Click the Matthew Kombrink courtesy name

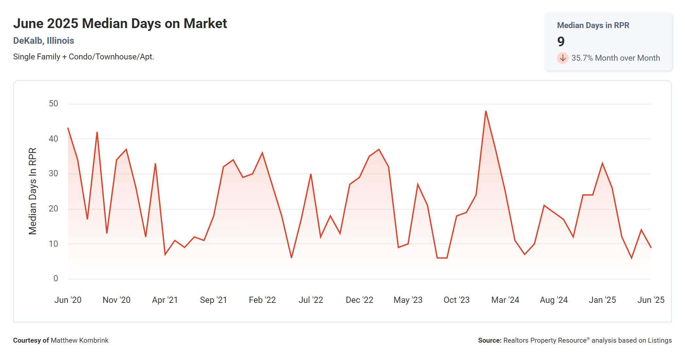point(79,340)
